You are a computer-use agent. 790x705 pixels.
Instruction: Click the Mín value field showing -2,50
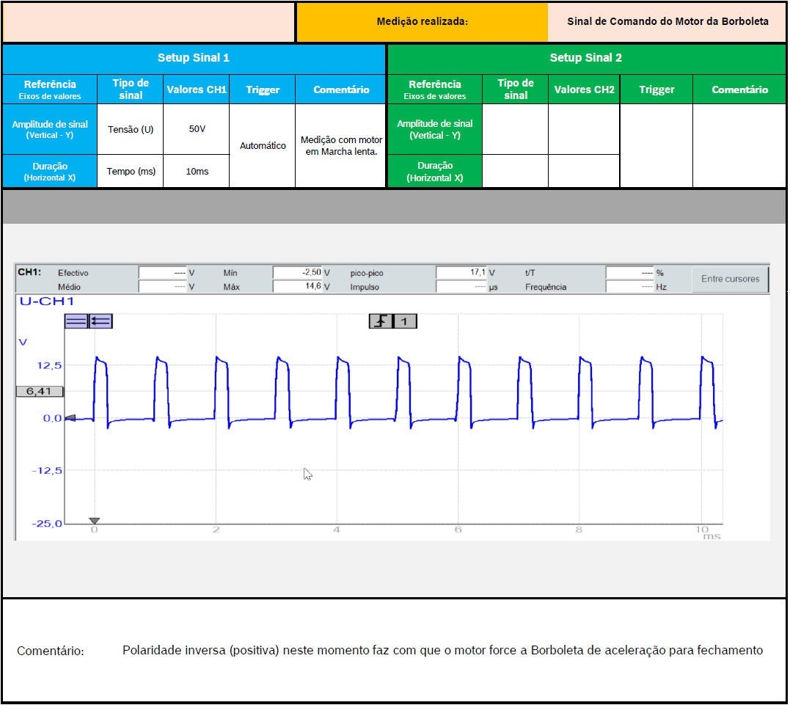tap(298, 273)
